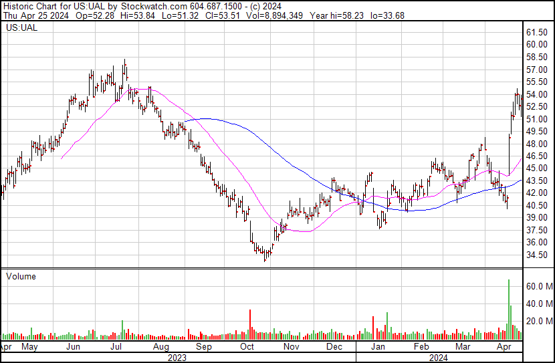Select the 37.50 price axis label
The image size is (555, 363).
(538, 230)
